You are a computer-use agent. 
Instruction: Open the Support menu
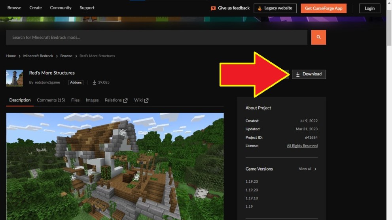coord(87,8)
